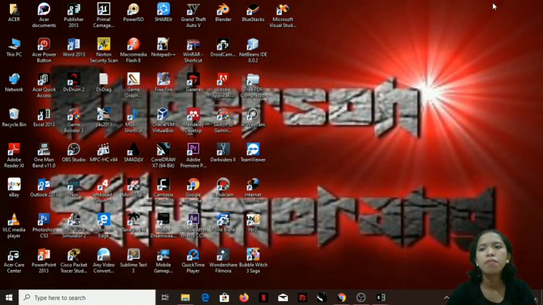This screenshot has height=305, width=543.
Task: Launch Microsoft Edge from the taskbar
Action: pyautogui.click(x=205, y=297)
